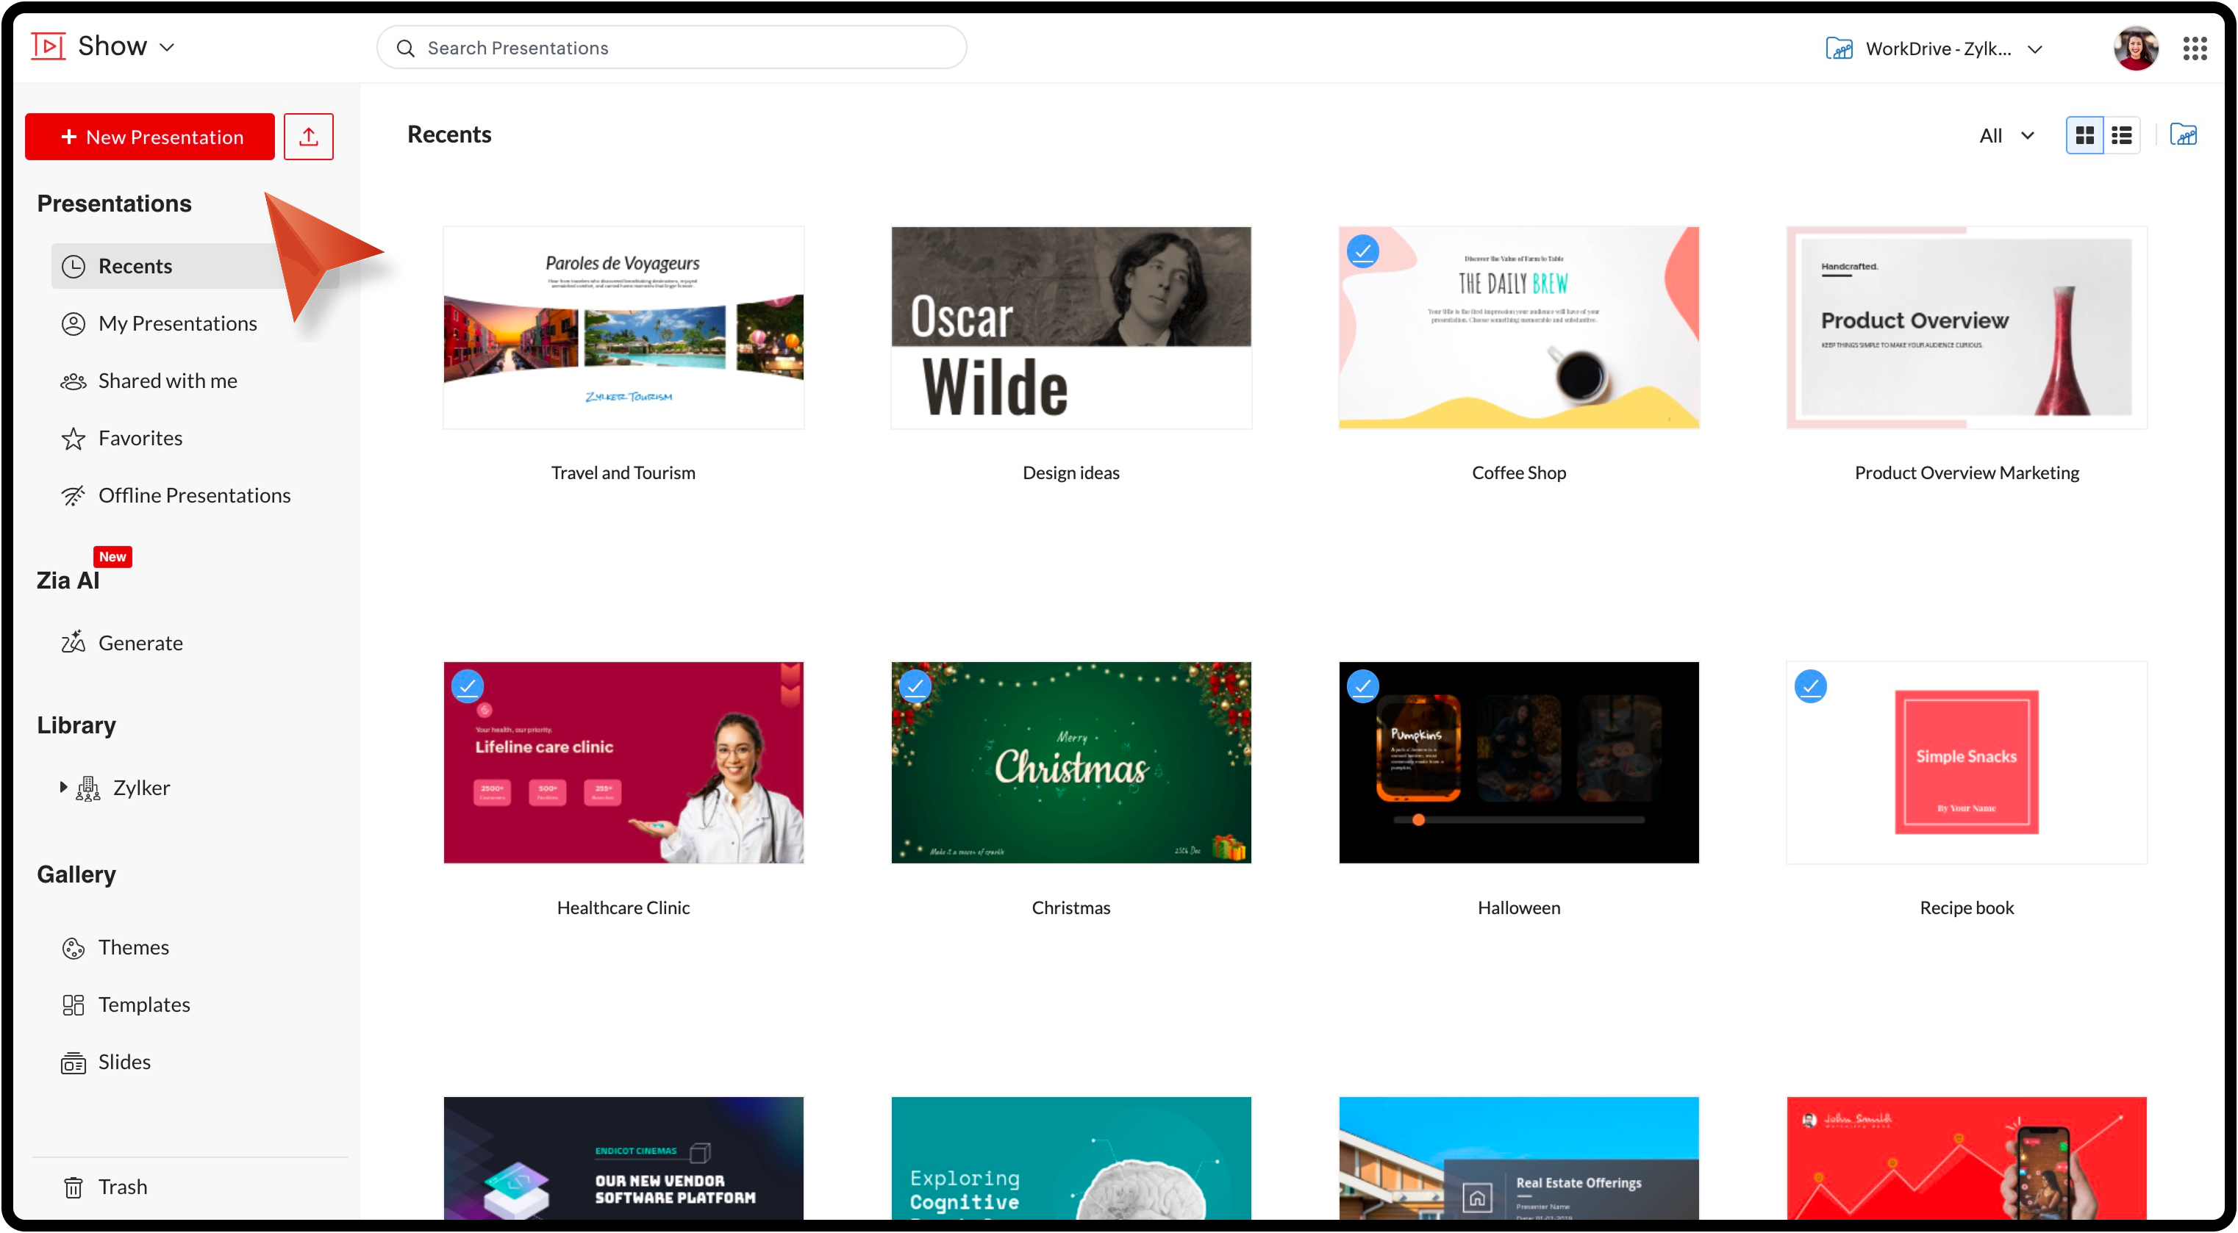Open the Show app switcher dropdown

click(167, 47)
